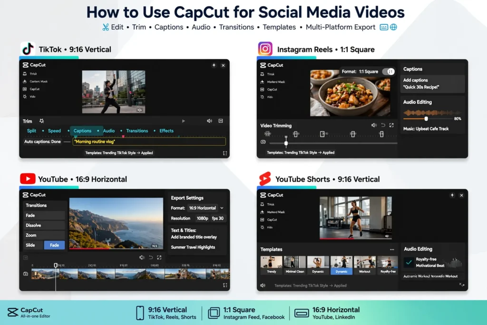The height and width of the screenshot is (325, 487).
Task: Click the 1080p resolution value
Action: click(202, 218)
